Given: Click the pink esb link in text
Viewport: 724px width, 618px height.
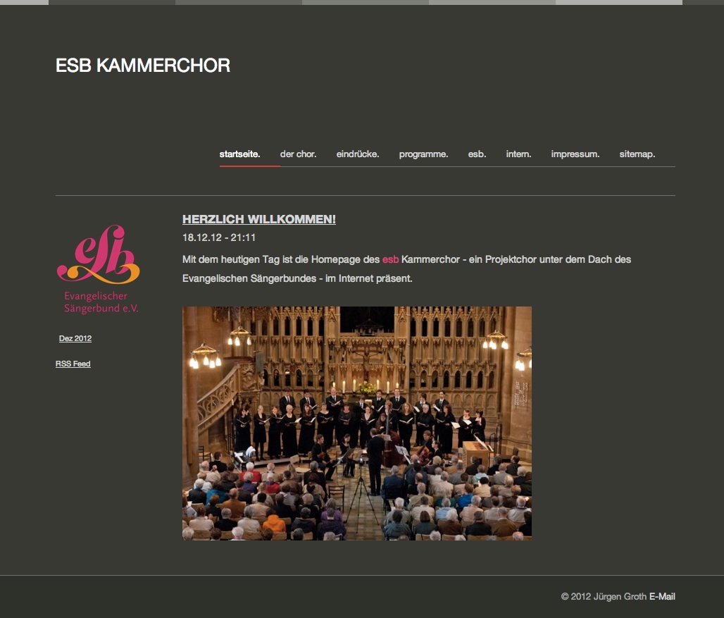Looking at the screenshot, I should click(390, 259).
